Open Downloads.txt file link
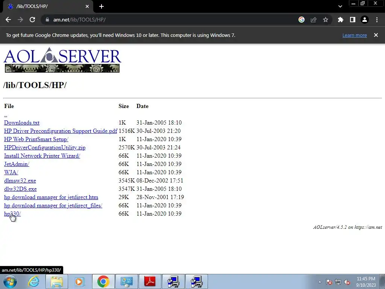This screenshot has width=385, height=289. point(22,123)
